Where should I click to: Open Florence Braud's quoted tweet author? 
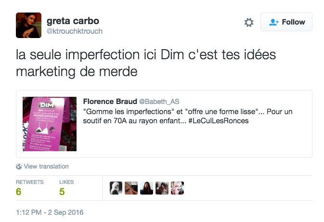pos(110,102)
